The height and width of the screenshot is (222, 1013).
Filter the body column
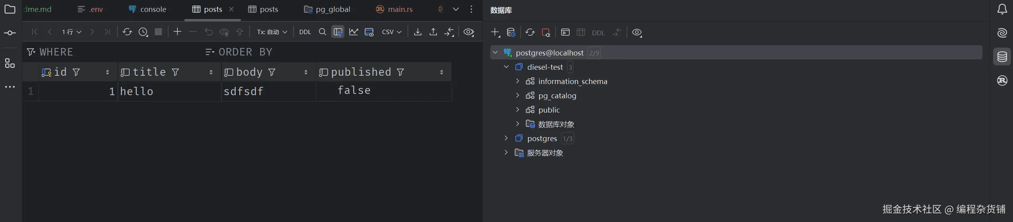(x=272, y=72)
